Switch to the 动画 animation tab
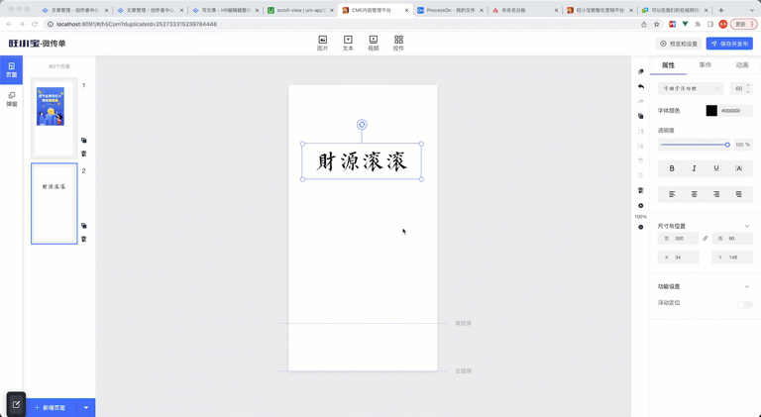This screenshot has height=417, width=761. tap(742, 65)
